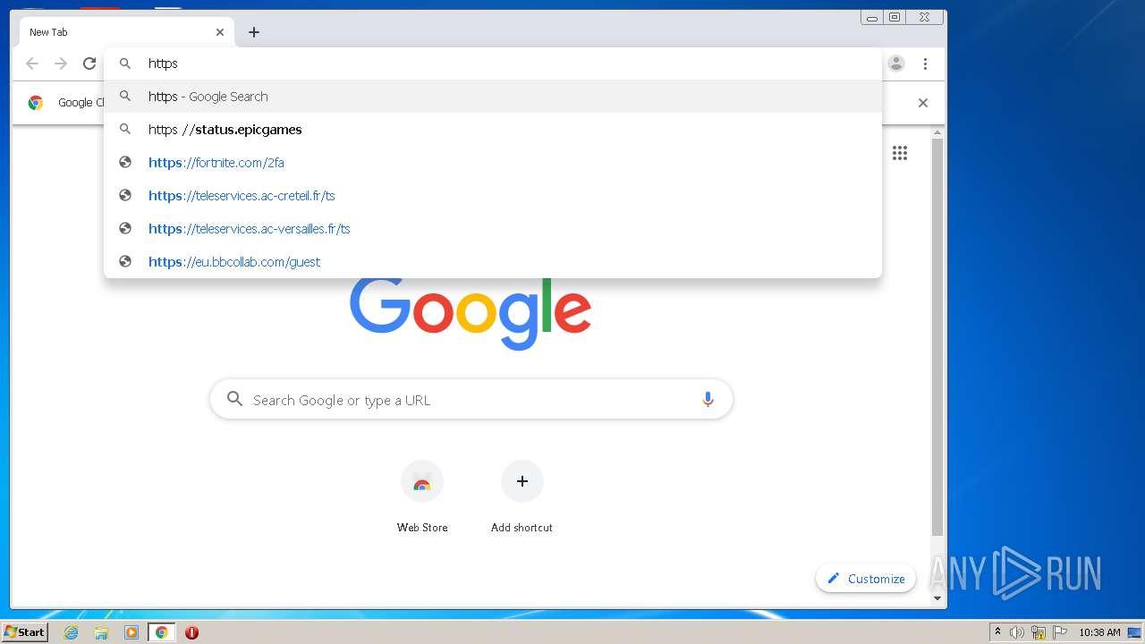Screen dimensions: 1145x644
Task: Open a new tab with the plus button
Action: point(254,32)
